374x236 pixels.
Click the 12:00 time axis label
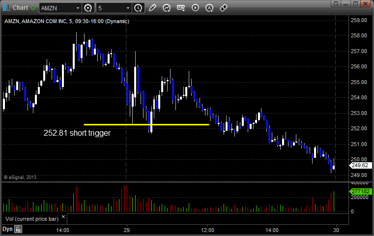(207, 230)
